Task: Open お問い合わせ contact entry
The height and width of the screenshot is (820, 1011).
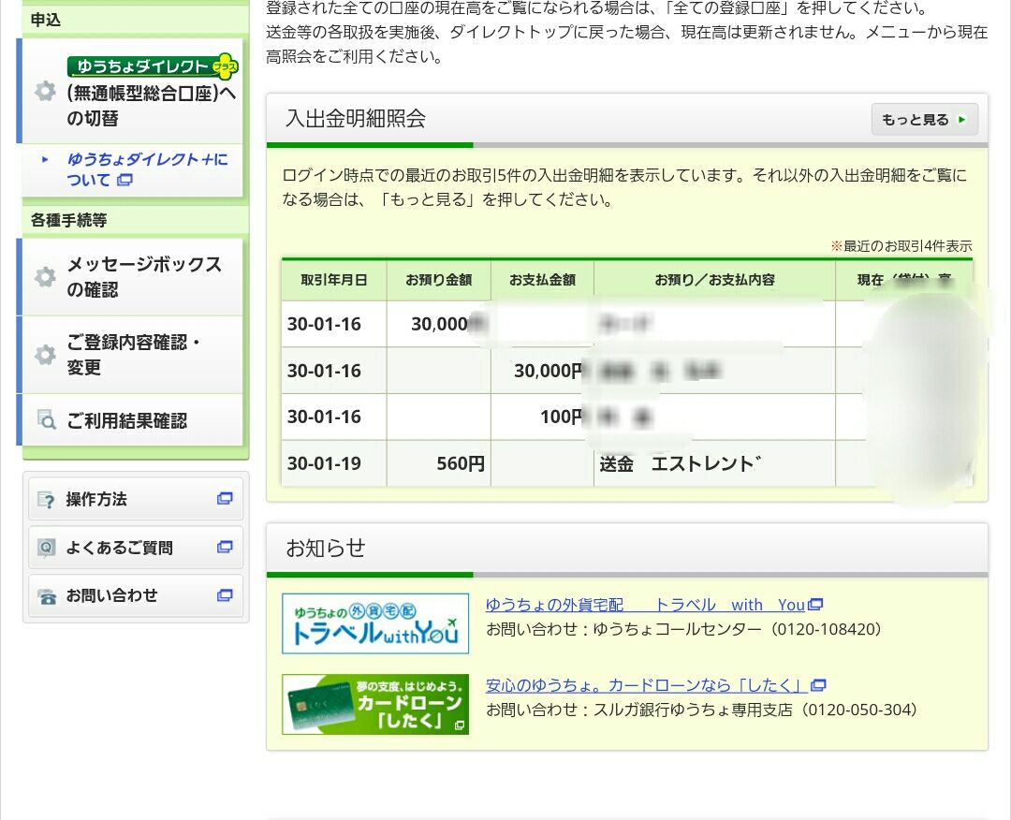Action: [136, 595]
